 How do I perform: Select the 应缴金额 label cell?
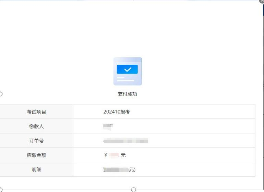[36, 155]
